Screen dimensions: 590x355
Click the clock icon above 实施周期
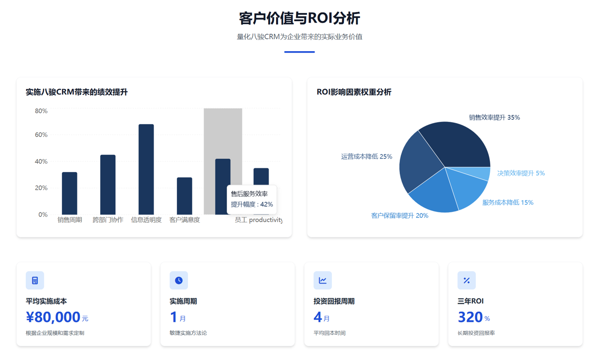point(179,280)
